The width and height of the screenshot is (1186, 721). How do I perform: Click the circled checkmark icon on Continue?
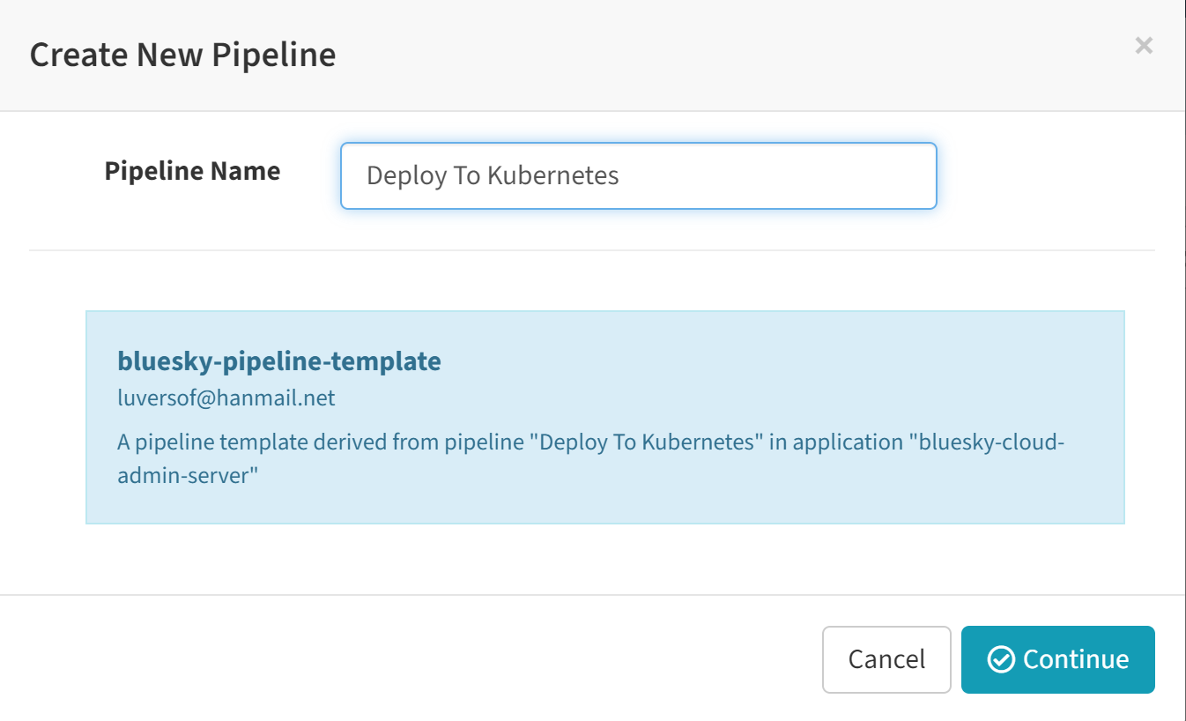[1001, 659]
